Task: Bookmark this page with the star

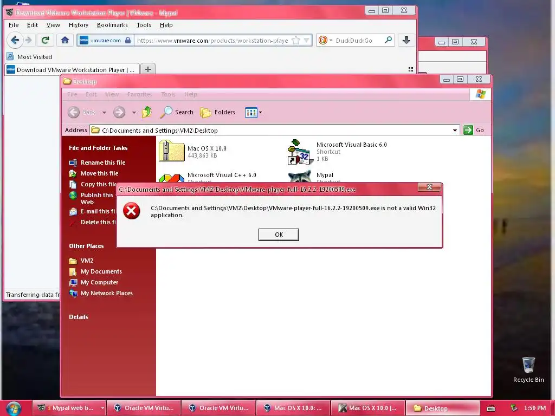Action: point(295,40)
